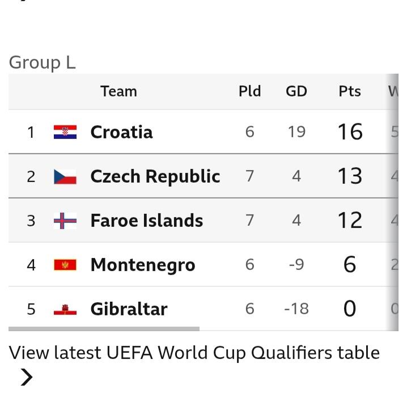Select the Czech Republic team name
This screenshot has height=418, width=407.
155,176
